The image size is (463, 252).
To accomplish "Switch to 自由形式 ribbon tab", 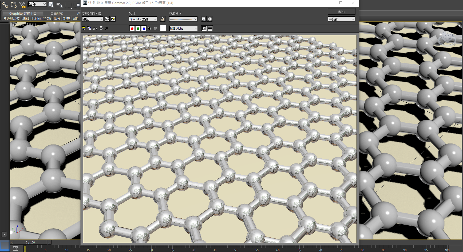I will point(57,13).
